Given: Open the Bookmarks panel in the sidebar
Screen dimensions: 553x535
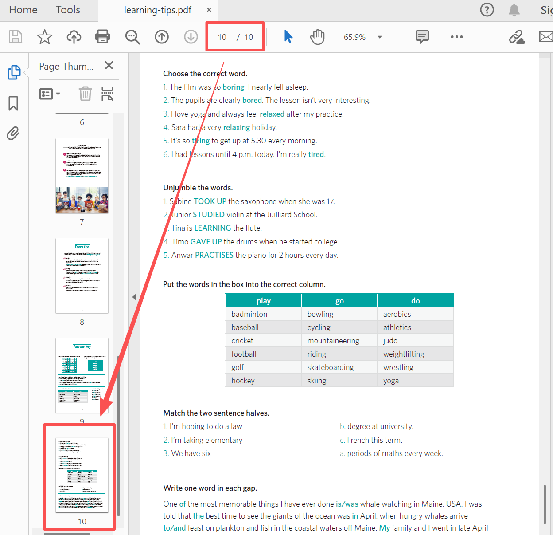Looking at the screenshot, I should (x=13, y=103).
